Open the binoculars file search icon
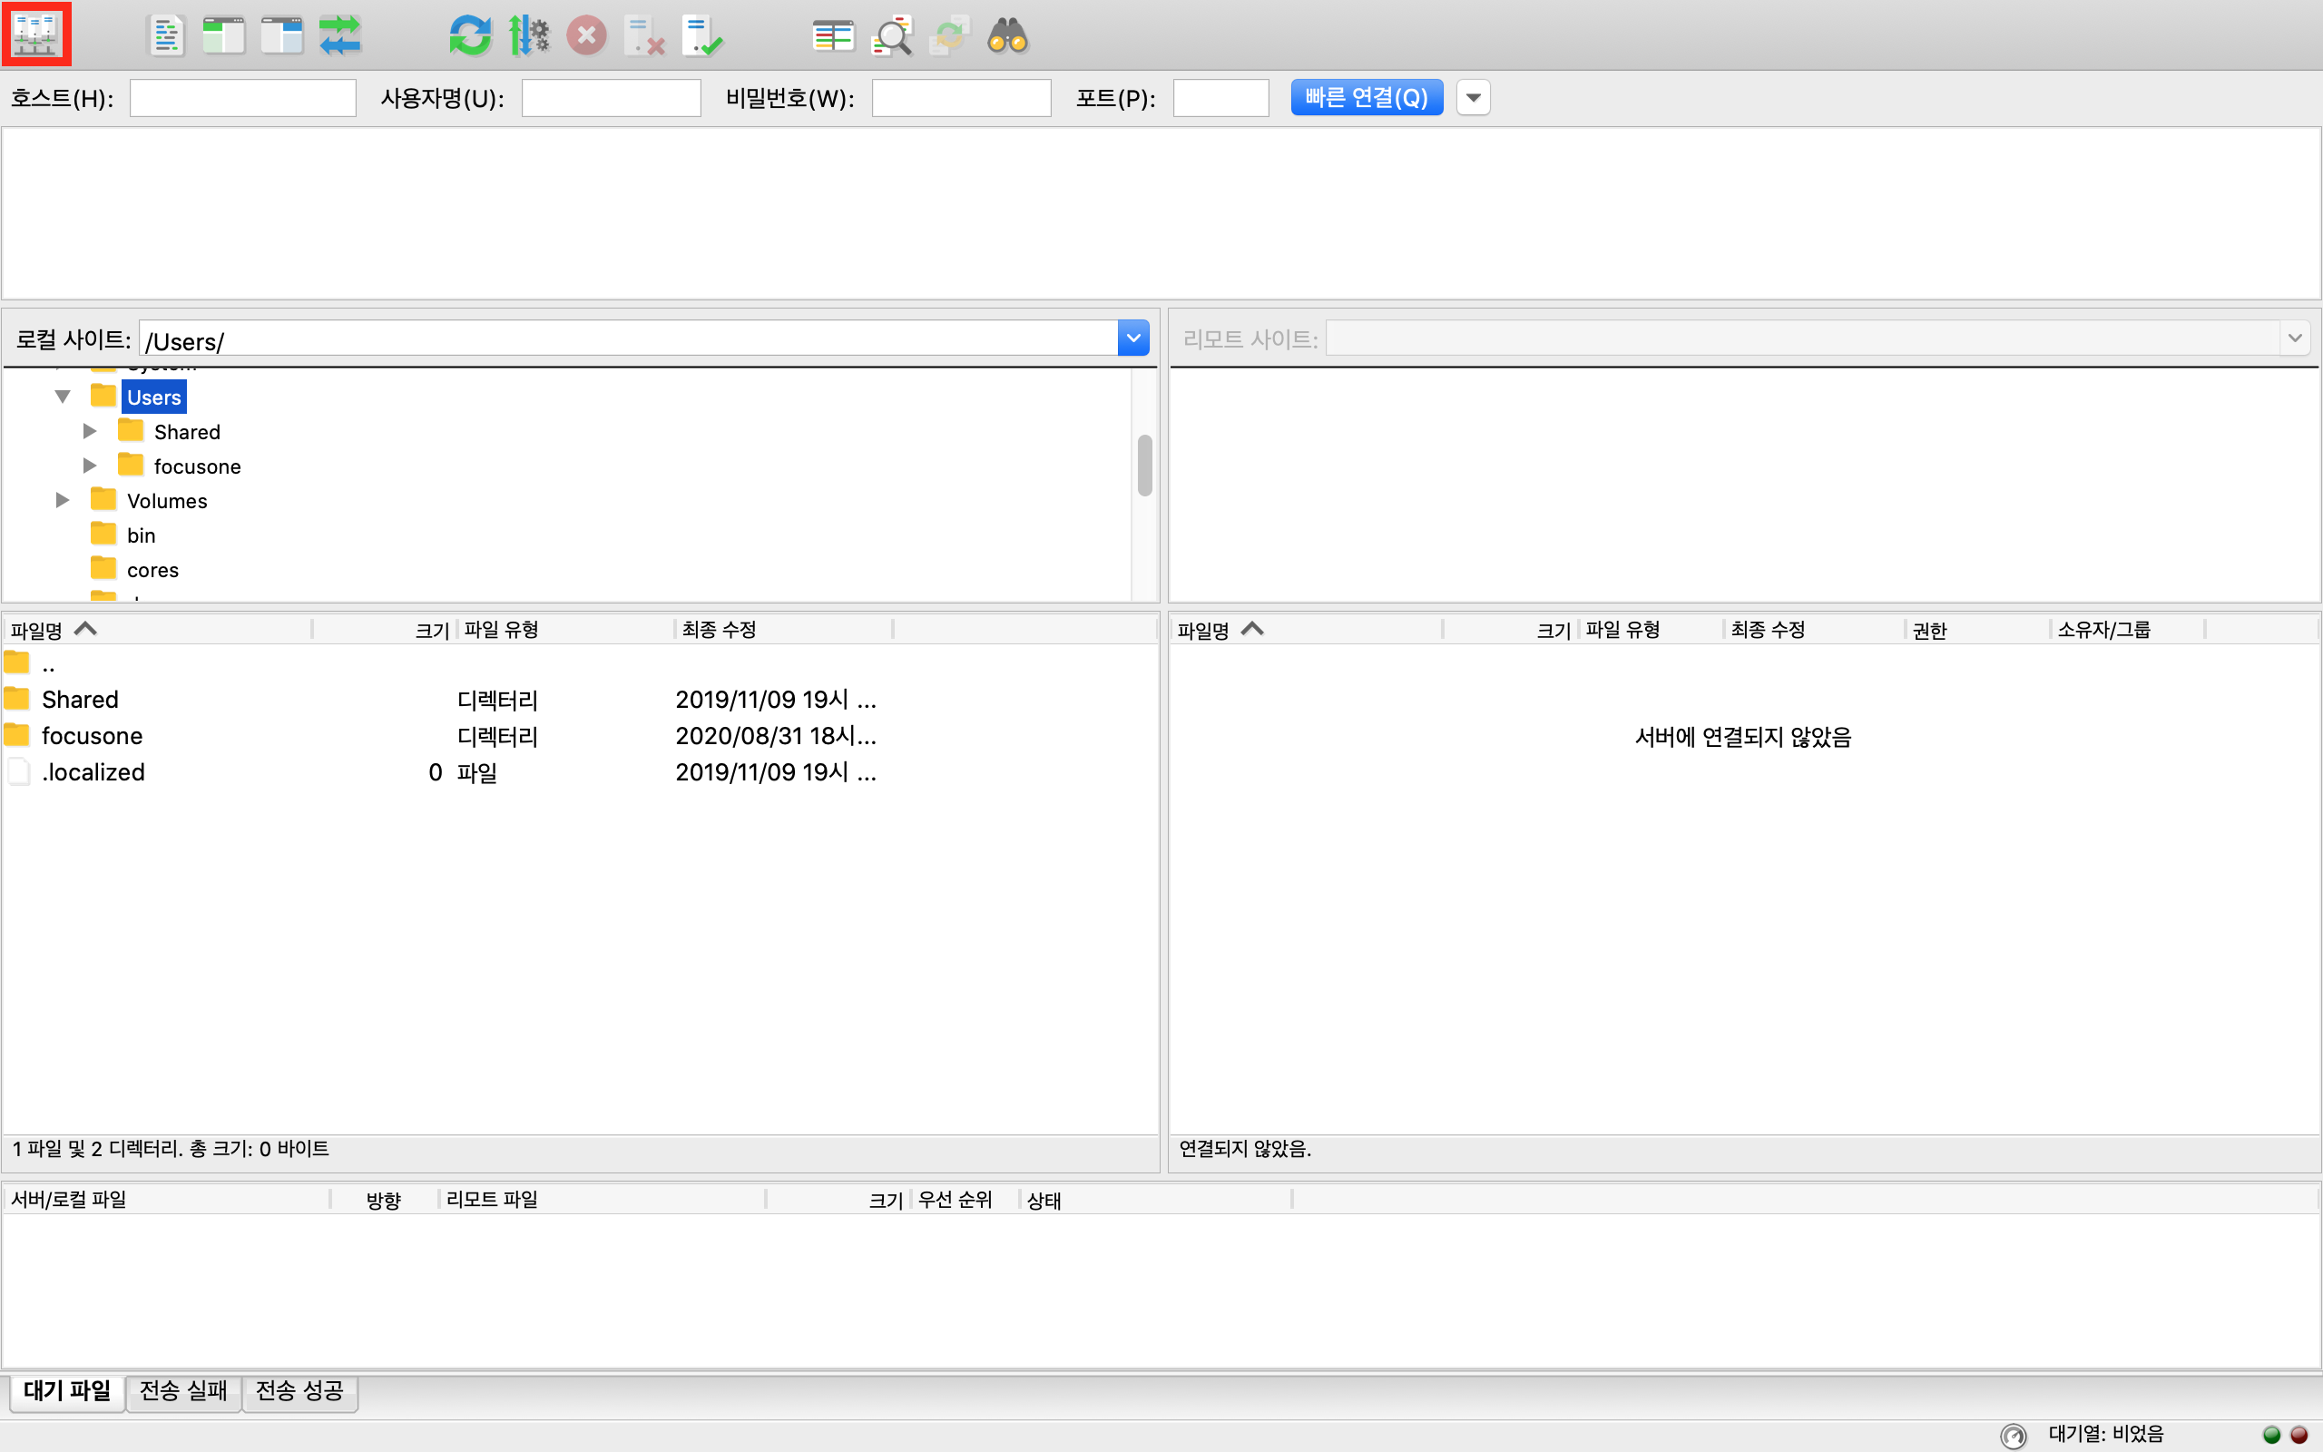Screen dimensions: 2323x1452 tap(1007, 36)
